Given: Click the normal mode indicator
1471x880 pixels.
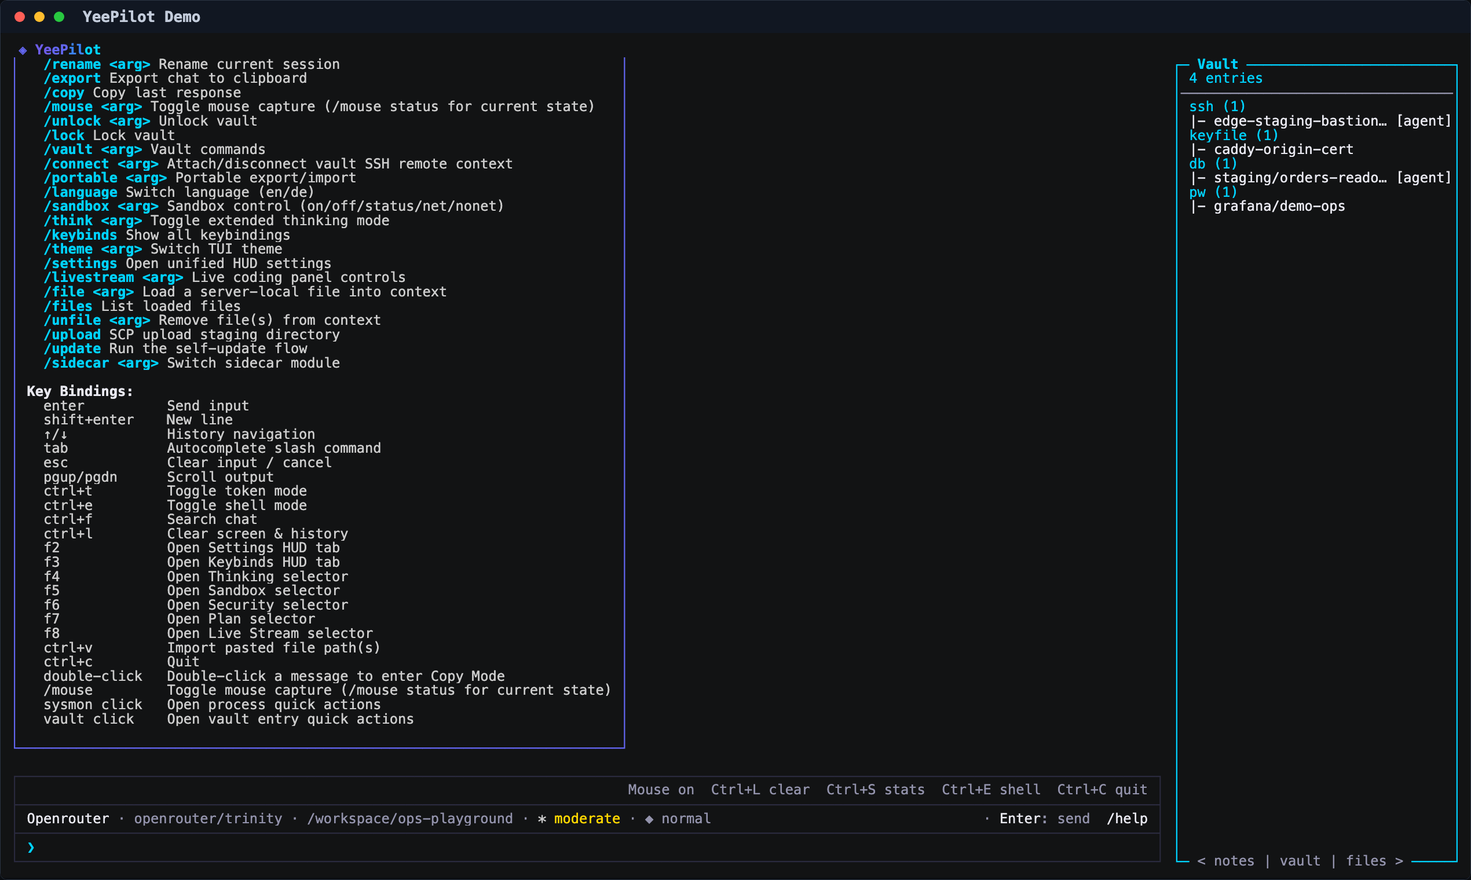Looking at the screenshot, I should (686, 819).
